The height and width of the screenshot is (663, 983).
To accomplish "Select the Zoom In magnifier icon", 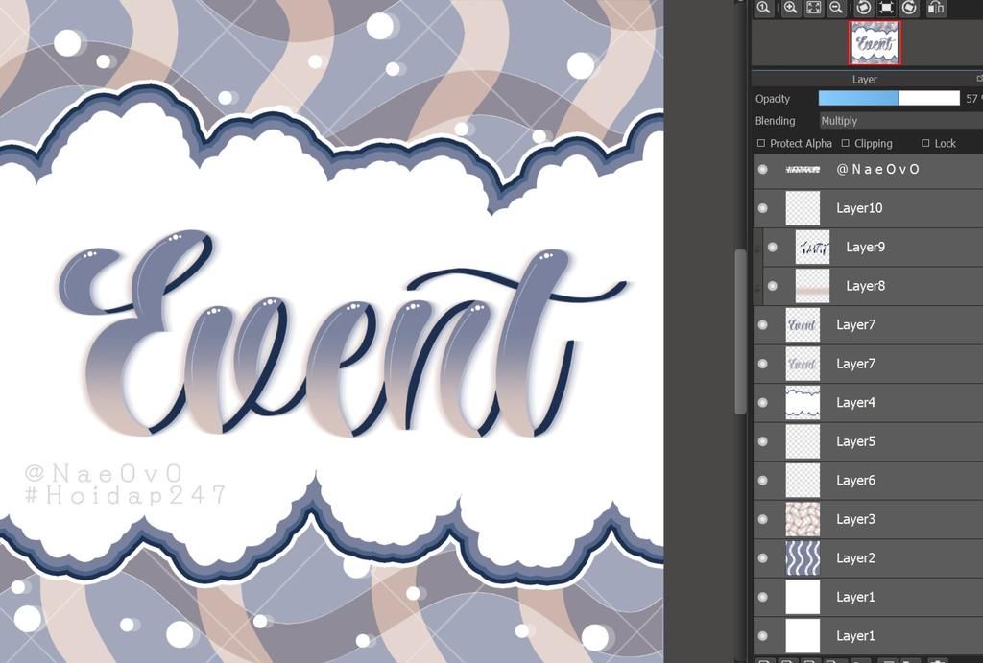I will (x=788, y=8).
